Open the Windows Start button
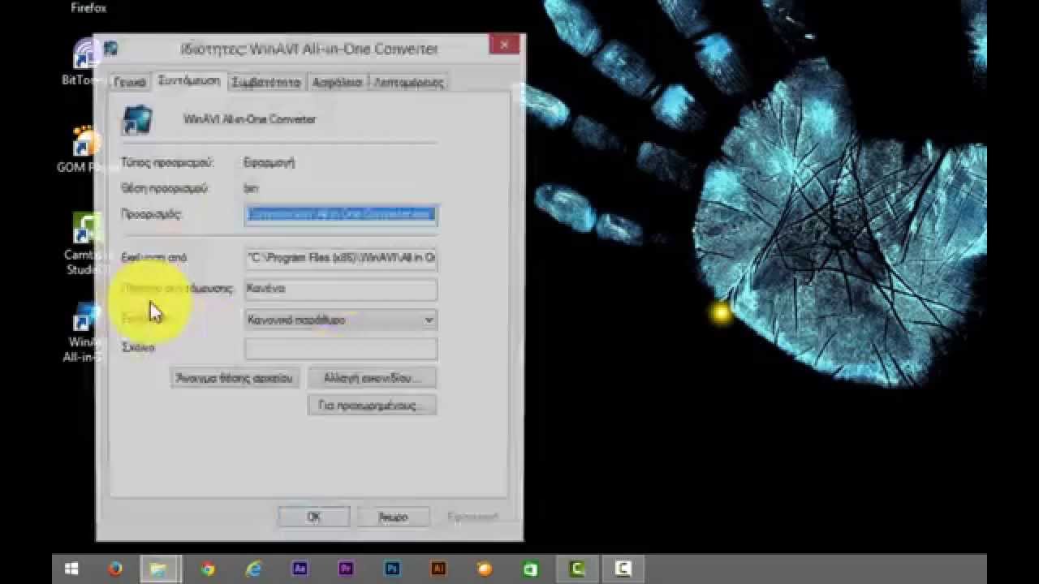 tap(71, 569)
